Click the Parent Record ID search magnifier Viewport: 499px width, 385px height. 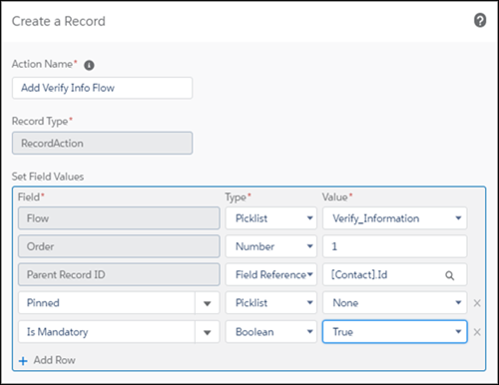pyautogui.click(x=449, y=275)
